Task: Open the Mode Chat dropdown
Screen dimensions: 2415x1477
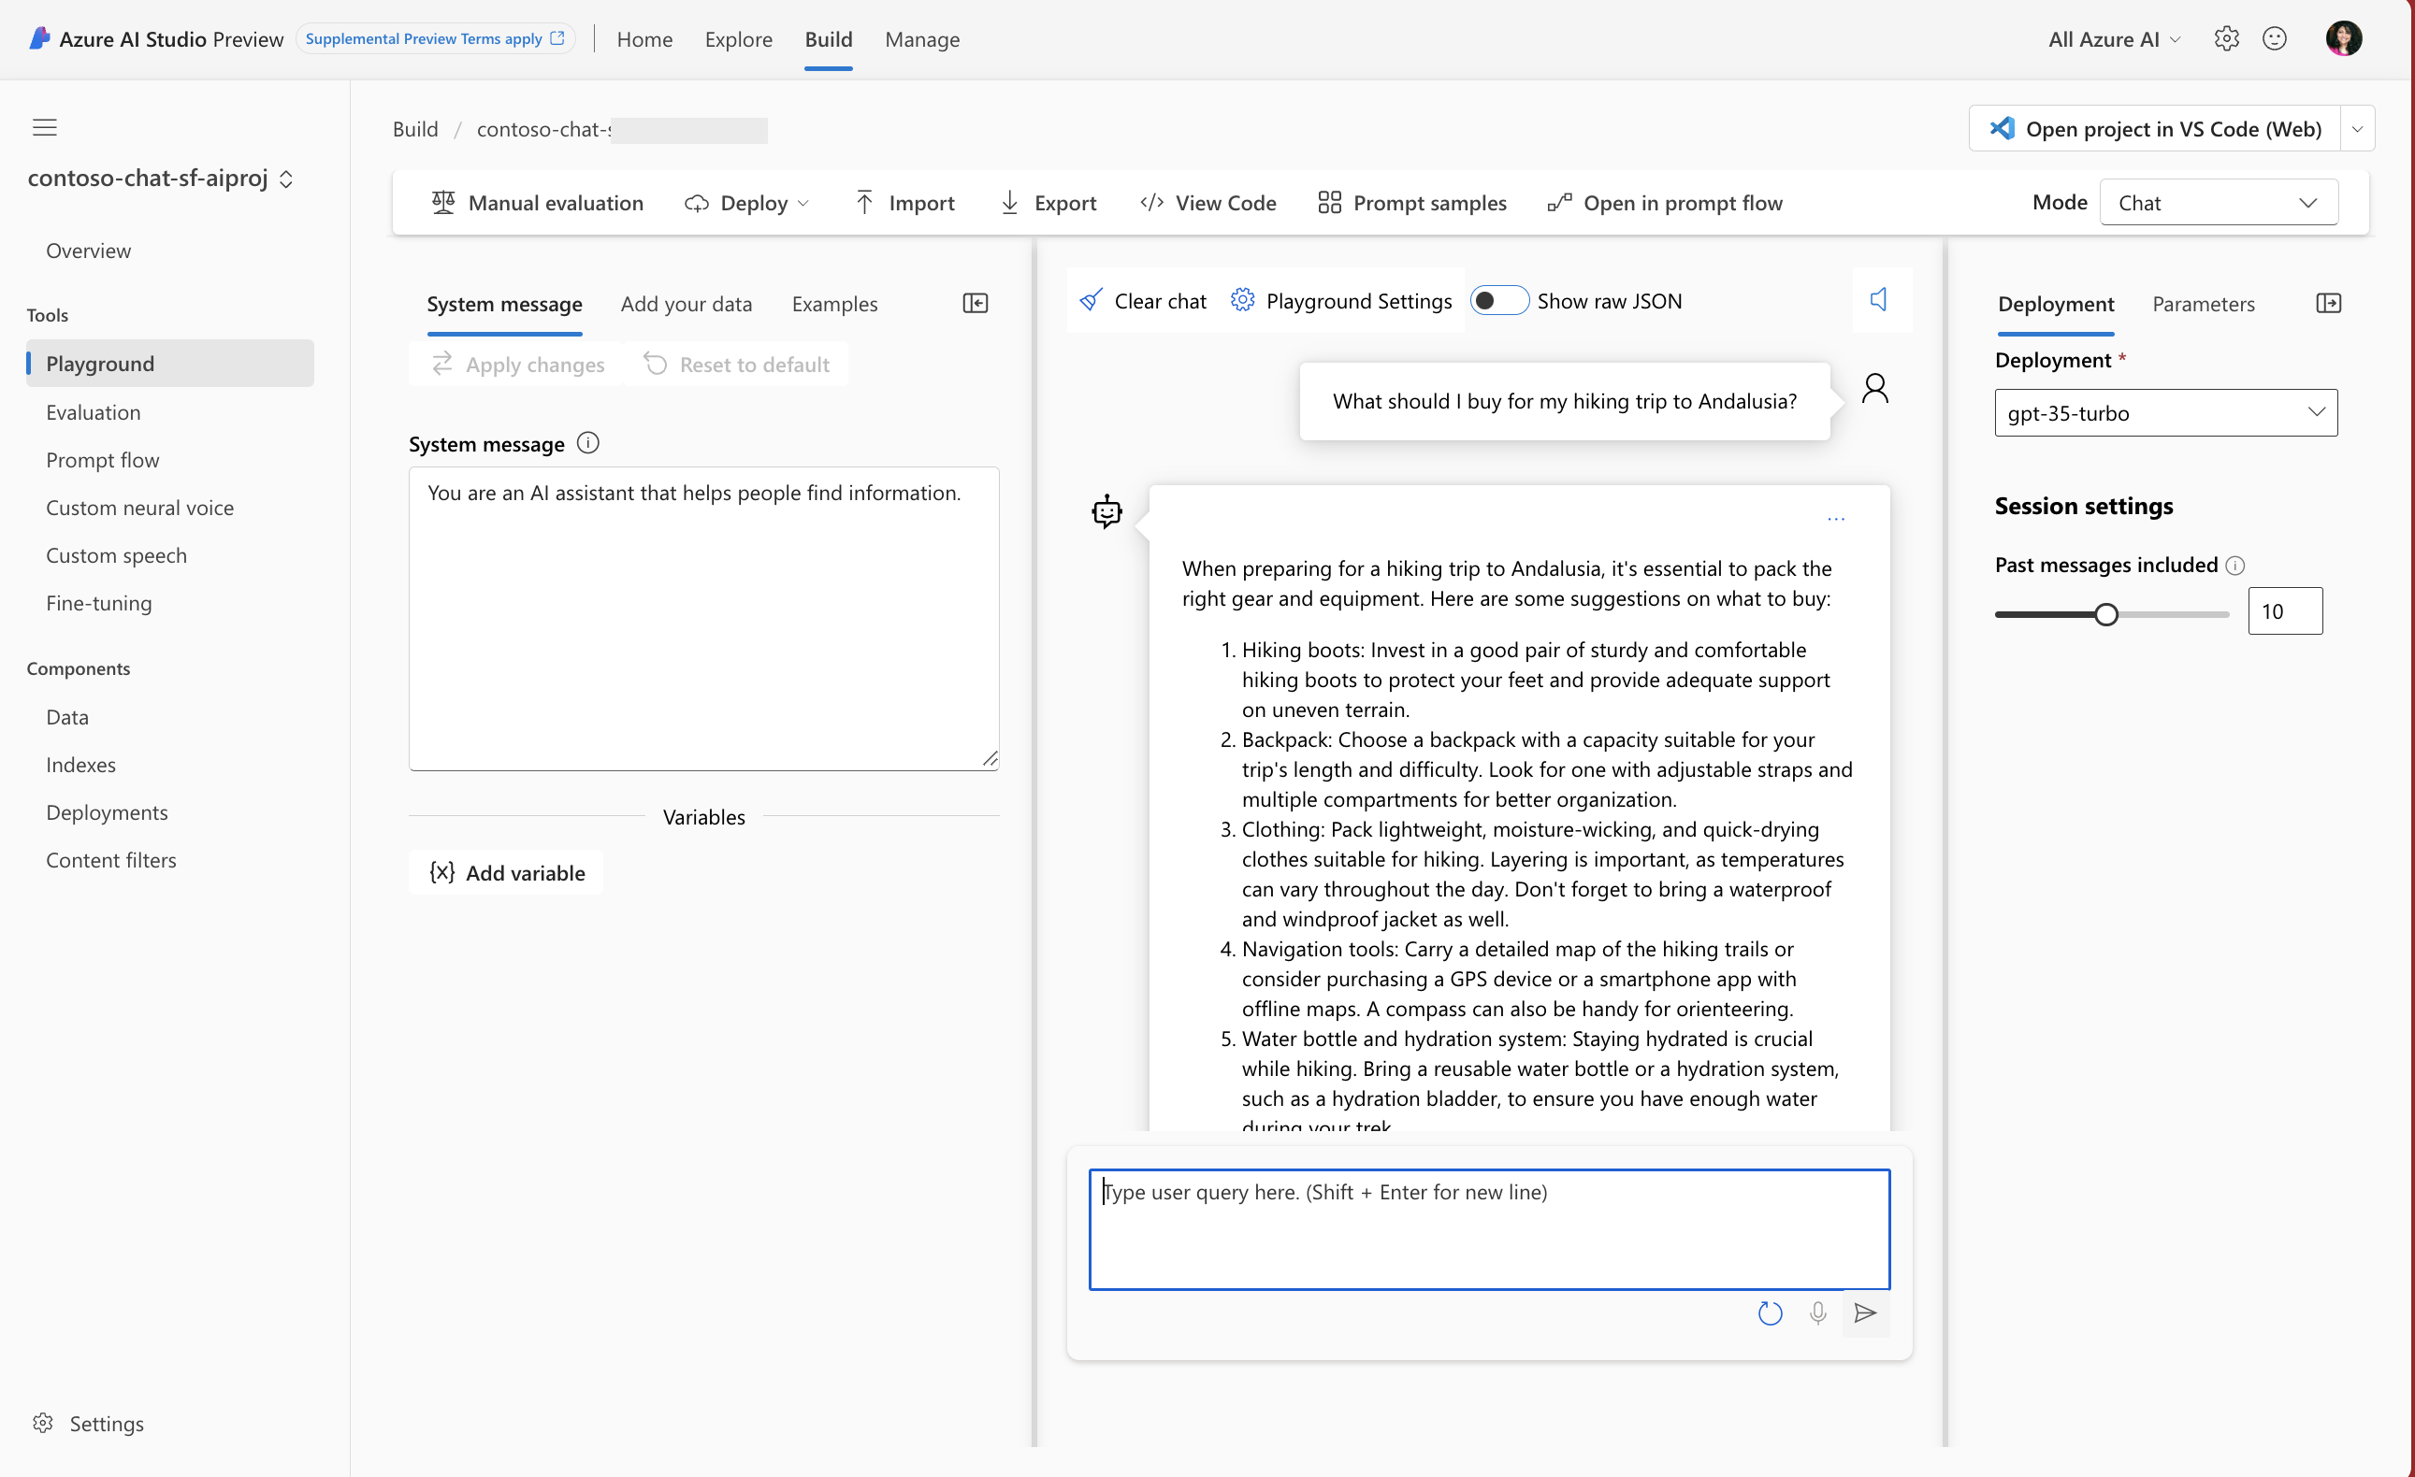Action: tap(2217, 203)
